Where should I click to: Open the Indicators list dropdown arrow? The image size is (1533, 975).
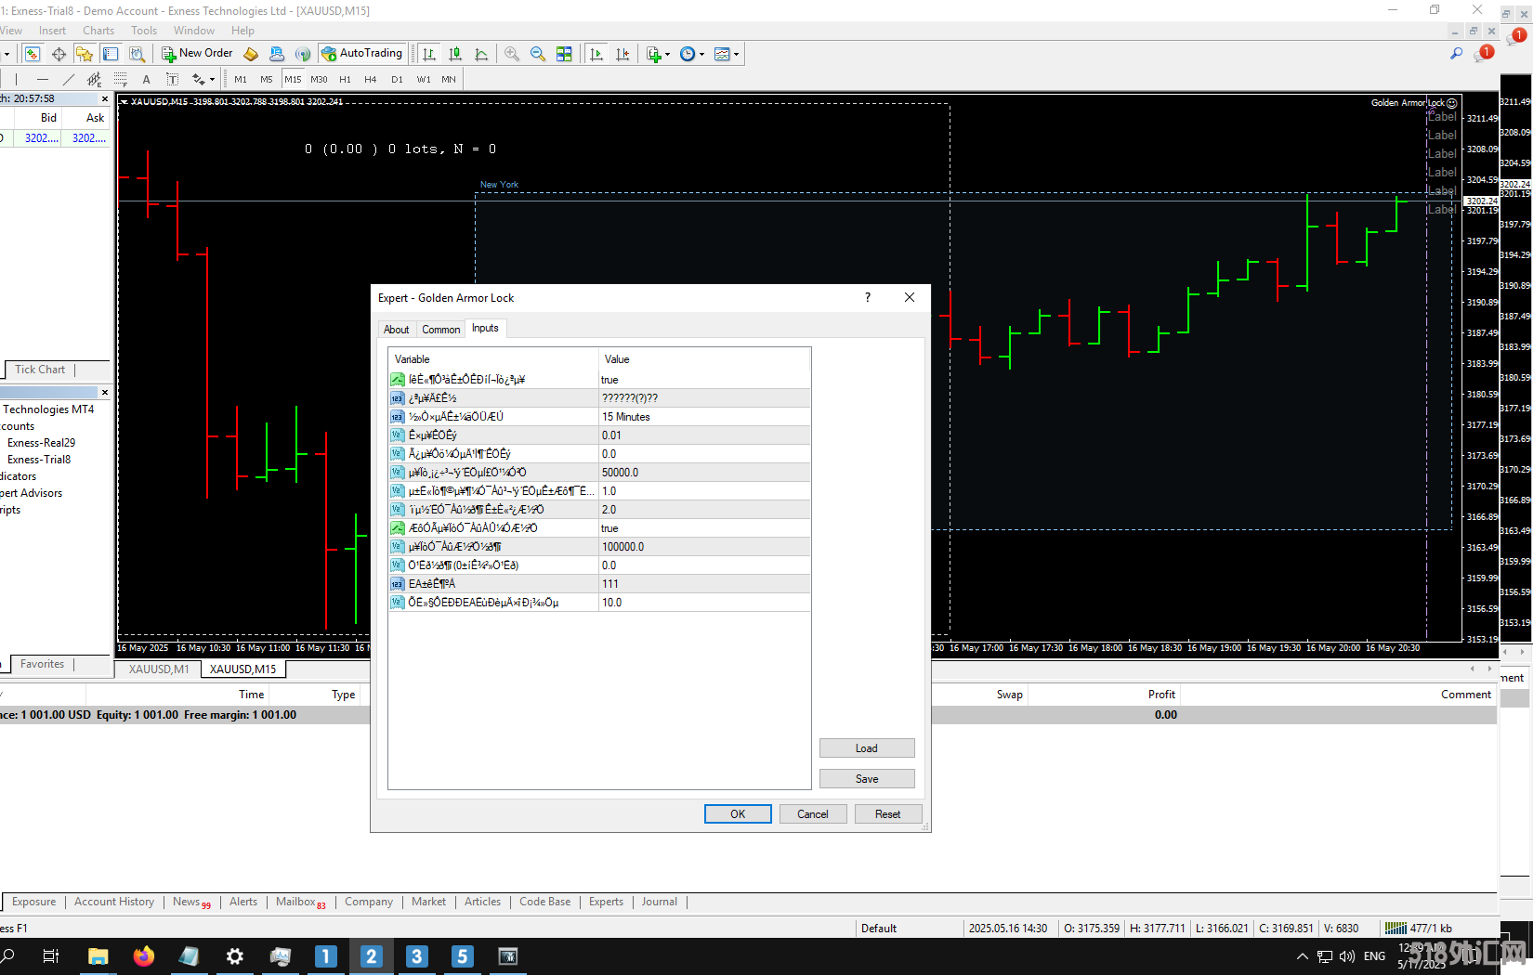(667, 54)
